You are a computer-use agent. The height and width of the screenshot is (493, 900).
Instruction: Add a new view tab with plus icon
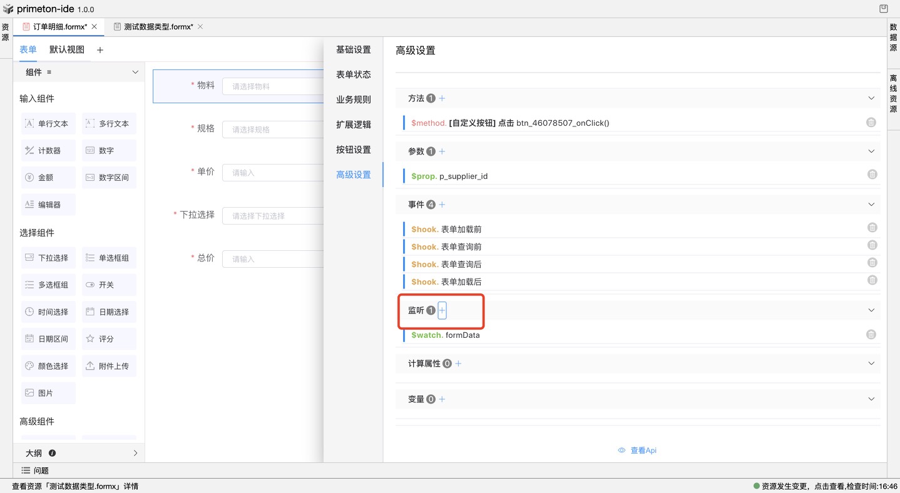point(100,50)
